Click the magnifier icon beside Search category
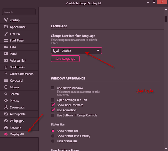The image size is (168, 151). (6, 94)
